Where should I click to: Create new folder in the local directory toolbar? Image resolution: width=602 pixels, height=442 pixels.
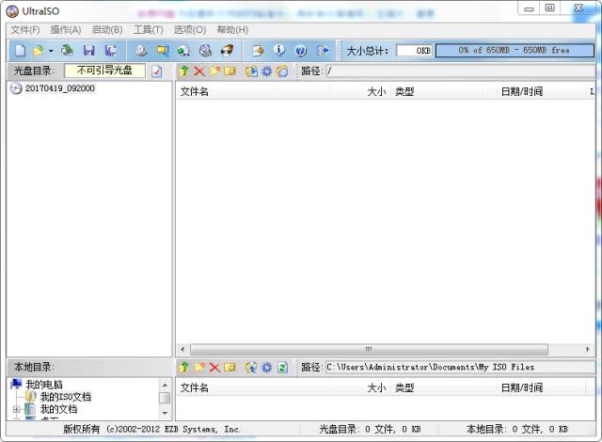pyautogui.click(x=199, y=367)
